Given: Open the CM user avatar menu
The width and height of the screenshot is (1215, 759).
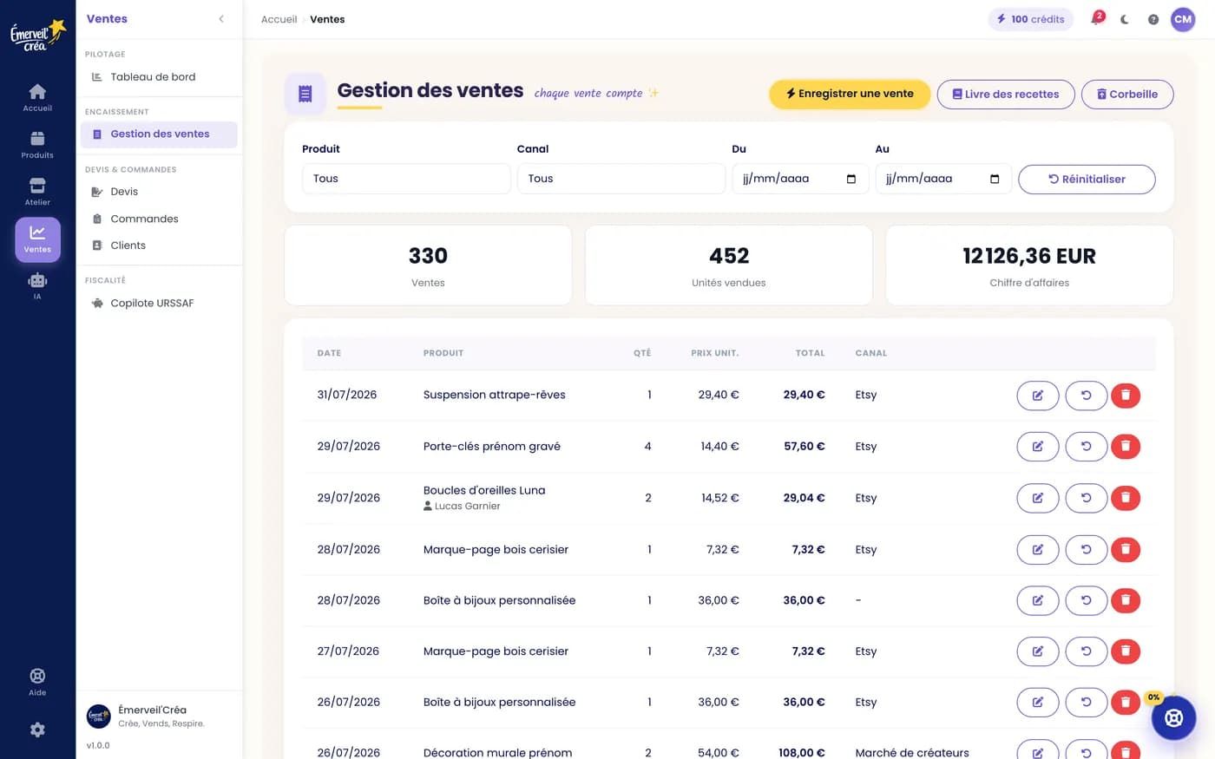Looking at the screenshot, I should point(1183,19).
